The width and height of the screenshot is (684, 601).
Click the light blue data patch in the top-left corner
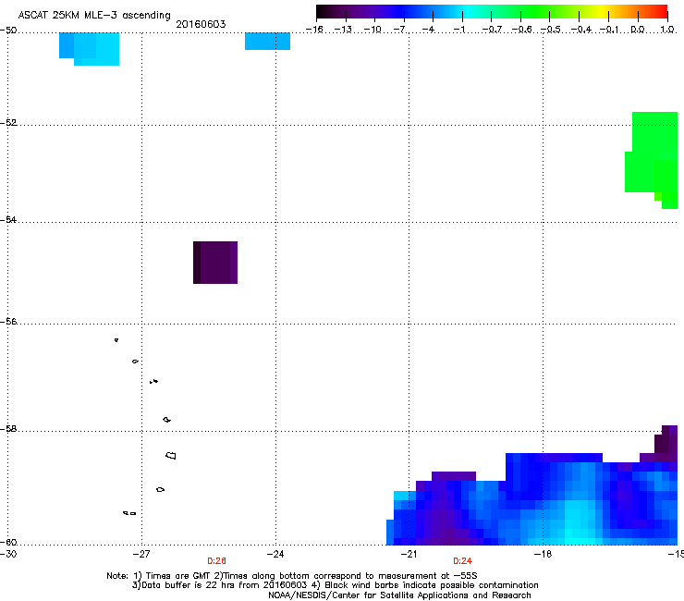tap(89, 48)
